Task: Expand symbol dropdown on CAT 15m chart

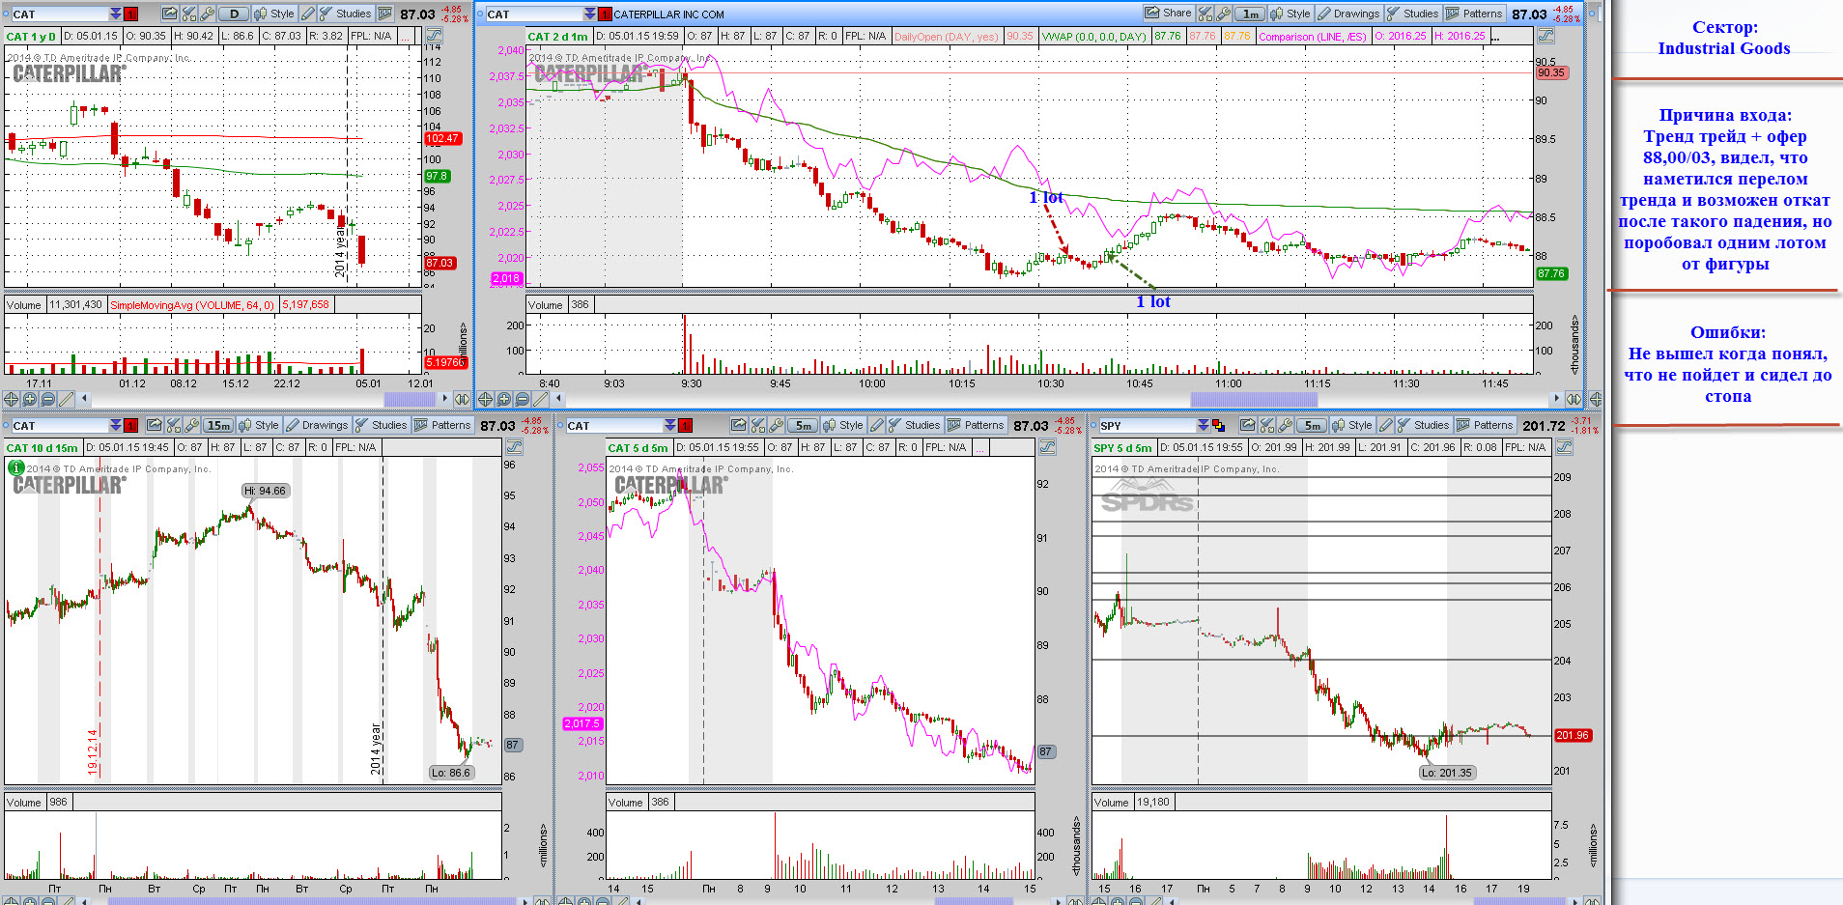Action: tap(115, 426)
